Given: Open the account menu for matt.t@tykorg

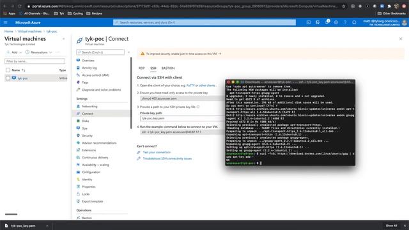Looking at the screenshot, I should 385,22.
